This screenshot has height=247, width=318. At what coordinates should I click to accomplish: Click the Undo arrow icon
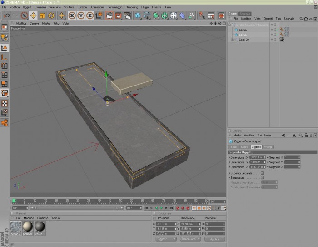click(x=6, y=15)
